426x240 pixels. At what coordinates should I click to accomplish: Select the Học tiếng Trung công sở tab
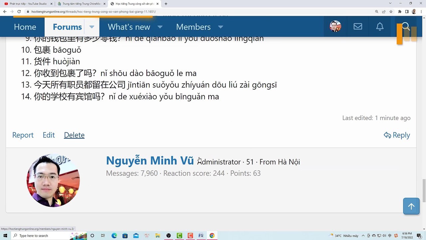point(134,4)
